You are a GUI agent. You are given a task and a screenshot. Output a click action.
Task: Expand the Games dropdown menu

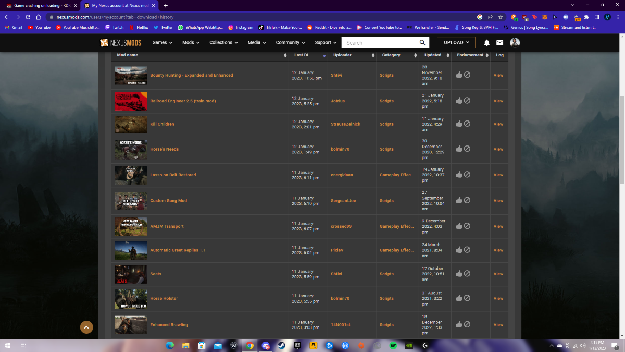(x=162, y=43)
